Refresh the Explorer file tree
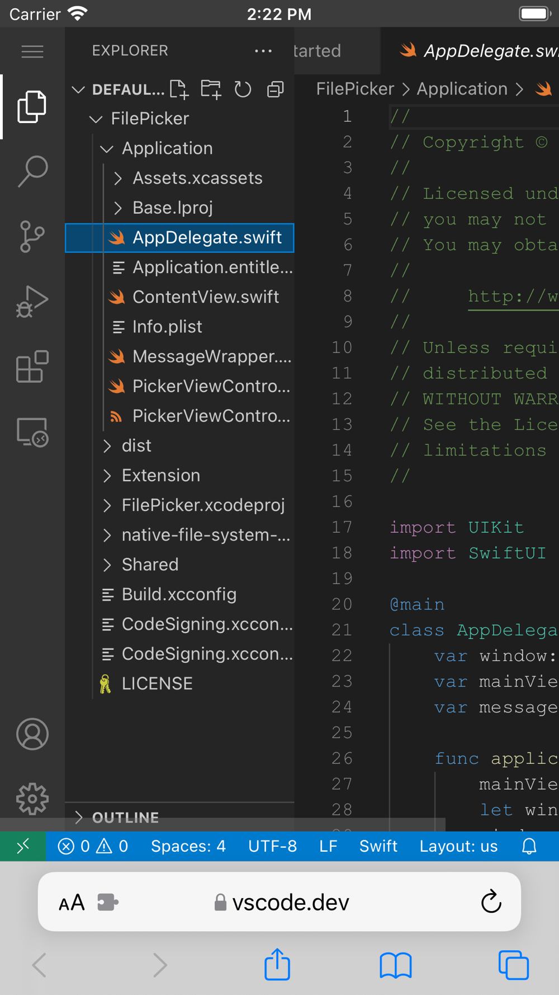559x995 pixels. click(243, 90)
